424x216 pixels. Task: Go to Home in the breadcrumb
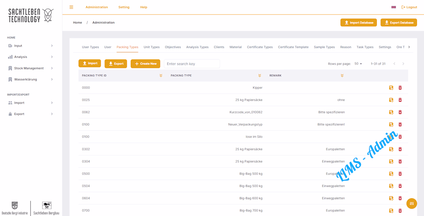[x=77, y=23]
